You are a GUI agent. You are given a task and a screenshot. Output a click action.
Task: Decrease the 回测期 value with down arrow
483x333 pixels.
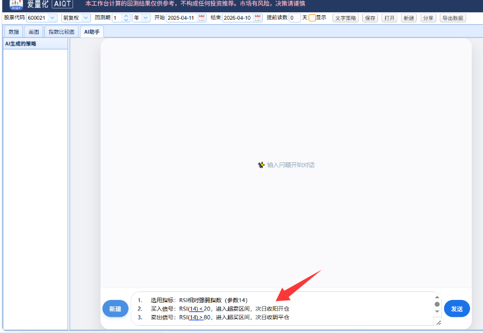coord(126,20)
